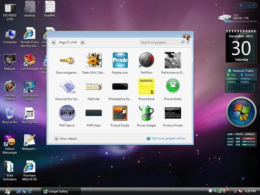
Task: Click the C: drive meter gadget
Action: [238, 18]
